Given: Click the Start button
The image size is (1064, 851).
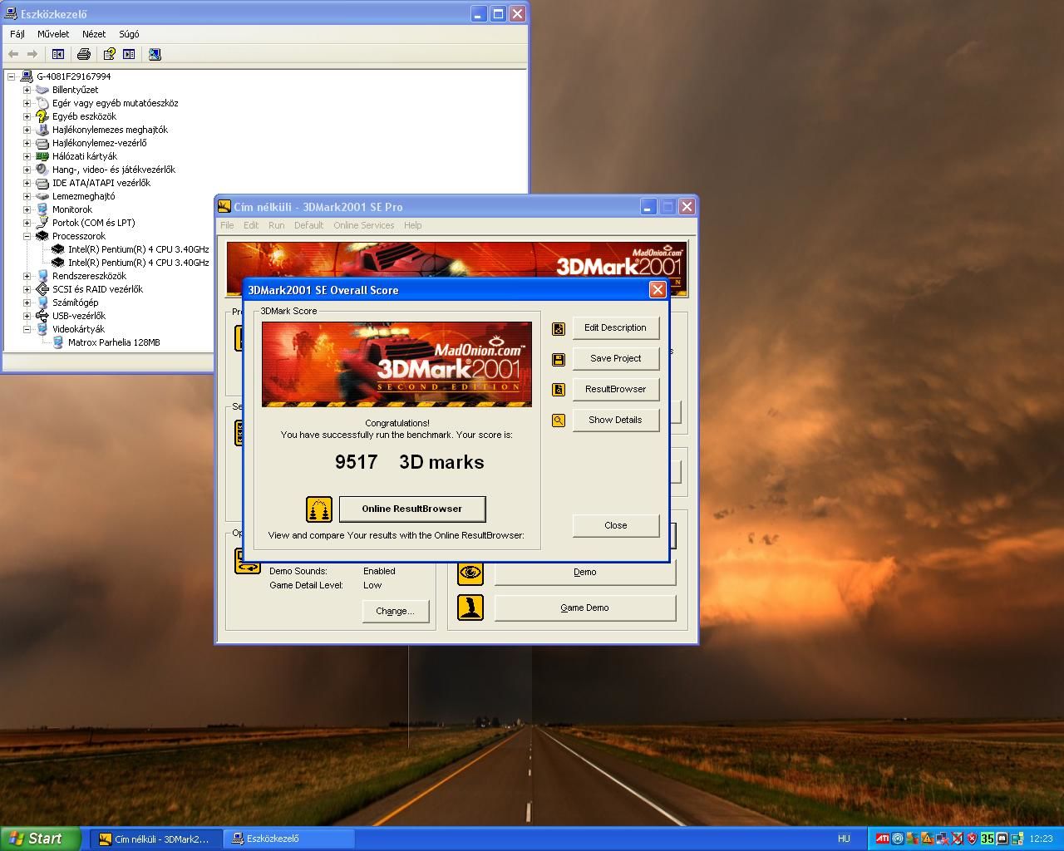Looking at the screenshot, I should pyautogui.click(x=41, y=839).
